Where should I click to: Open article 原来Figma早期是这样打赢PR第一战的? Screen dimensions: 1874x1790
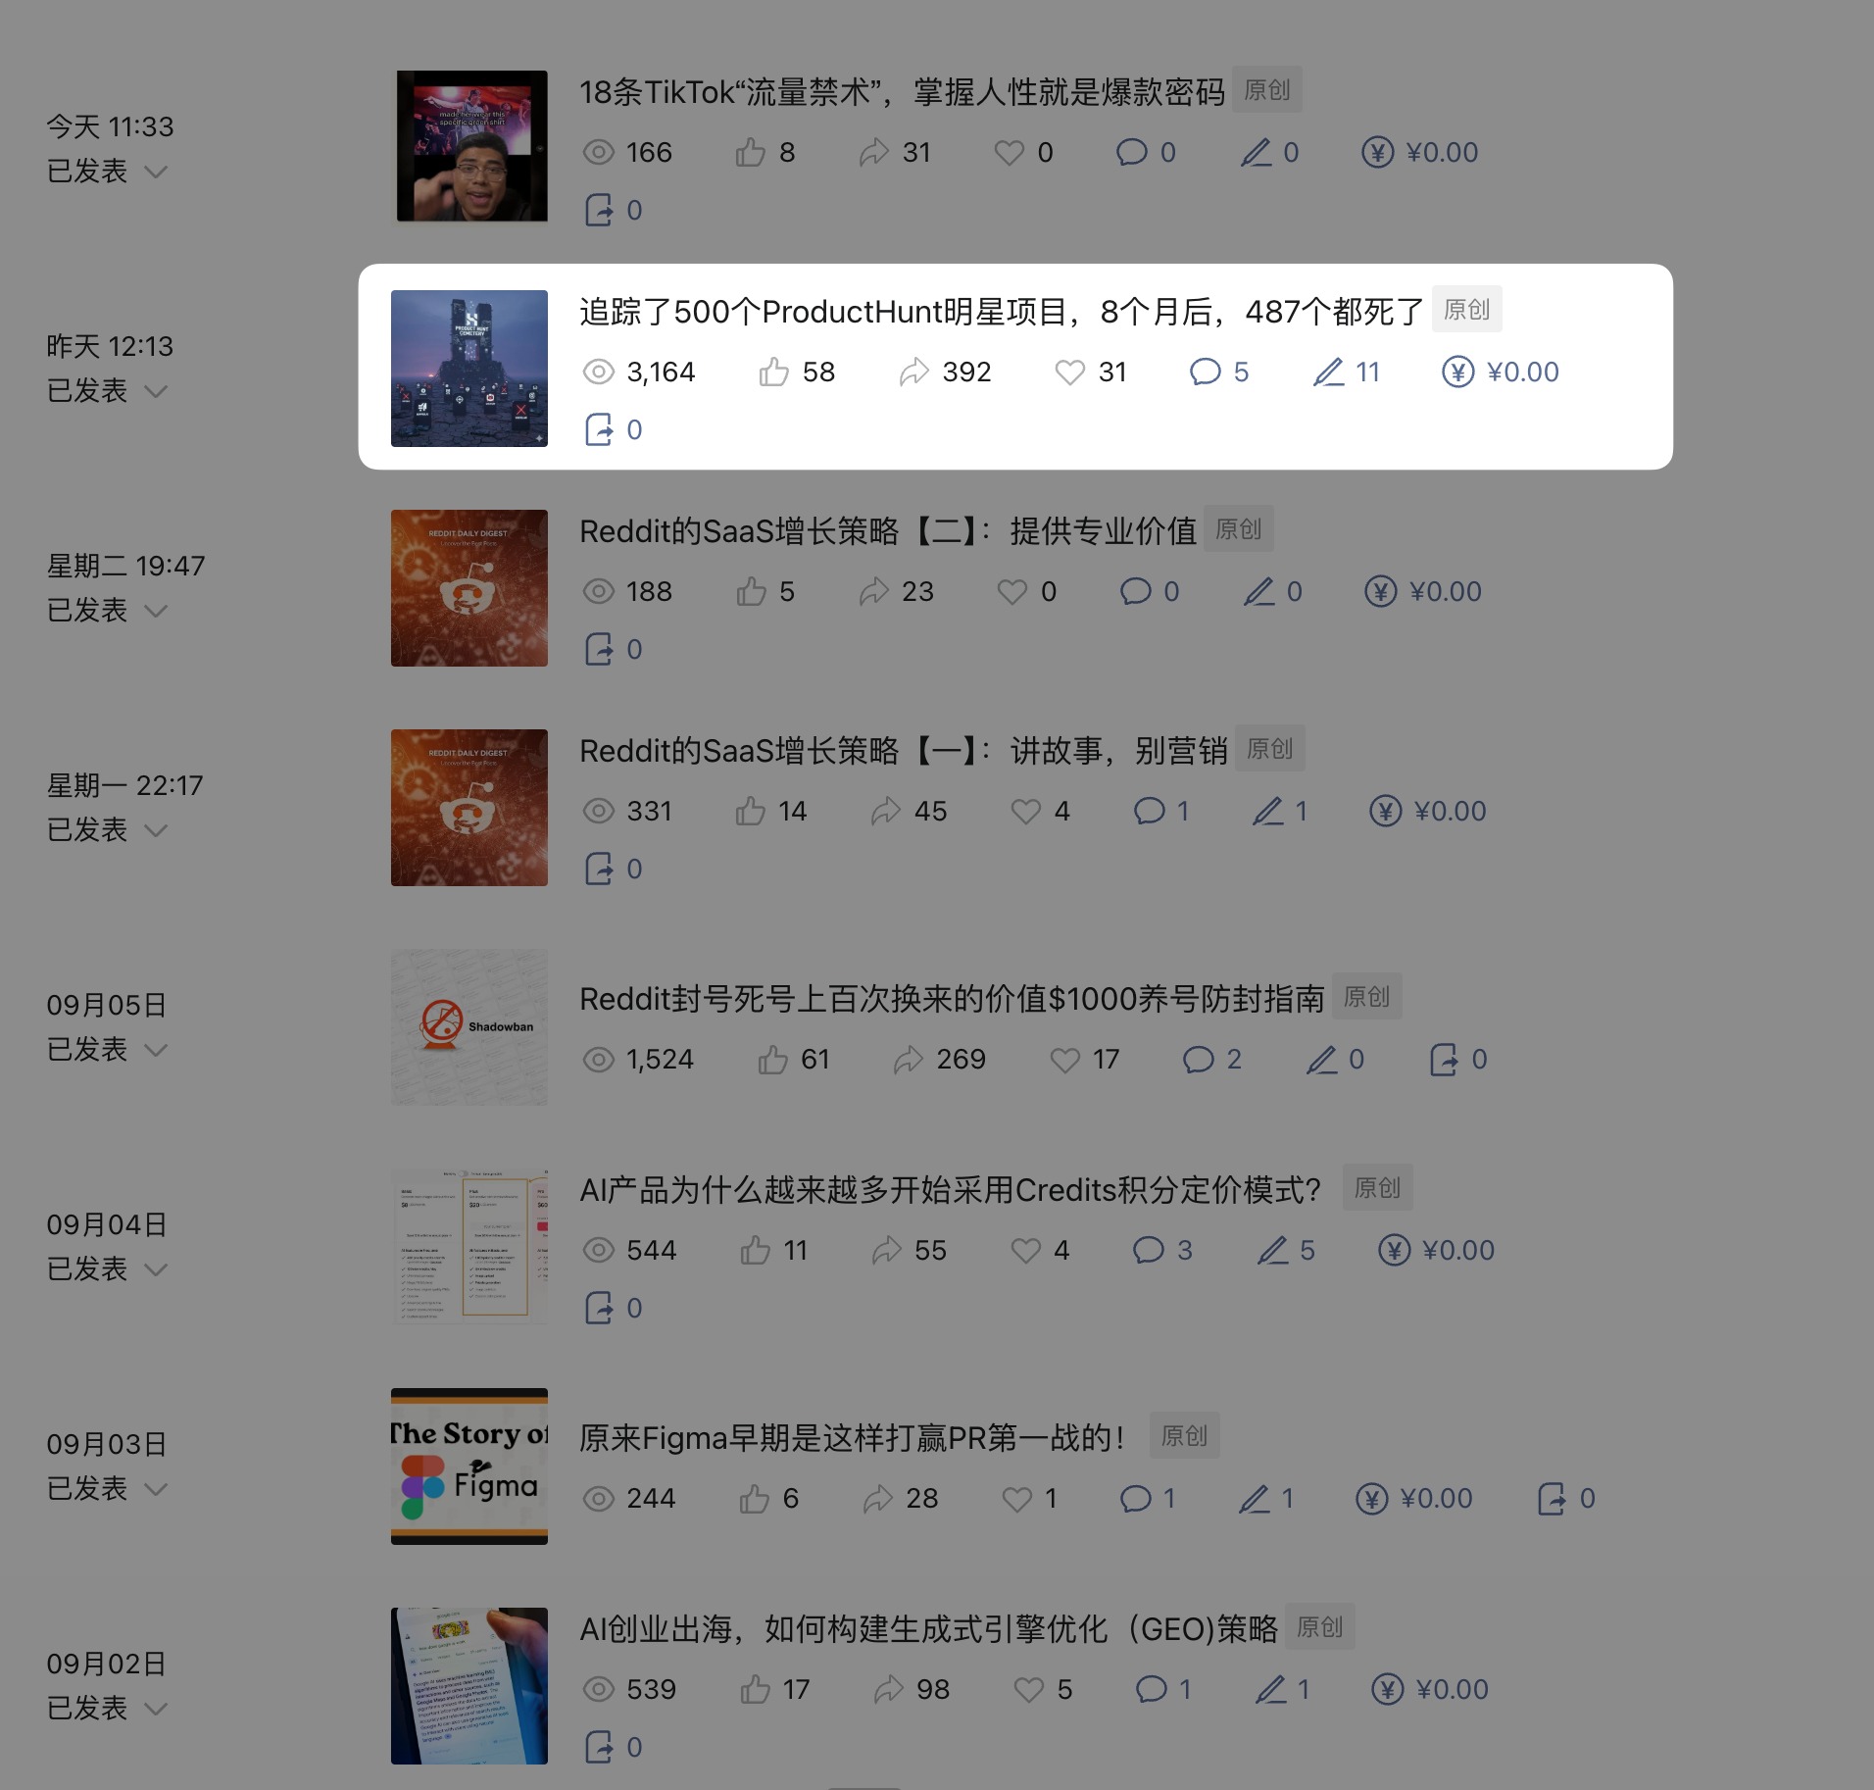853,1438
